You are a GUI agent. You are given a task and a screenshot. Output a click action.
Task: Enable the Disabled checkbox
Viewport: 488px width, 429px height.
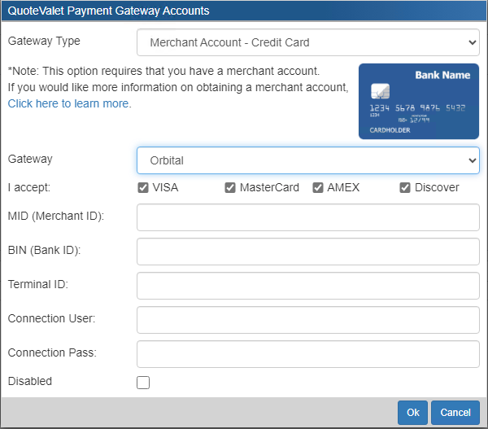pos(143,383)
